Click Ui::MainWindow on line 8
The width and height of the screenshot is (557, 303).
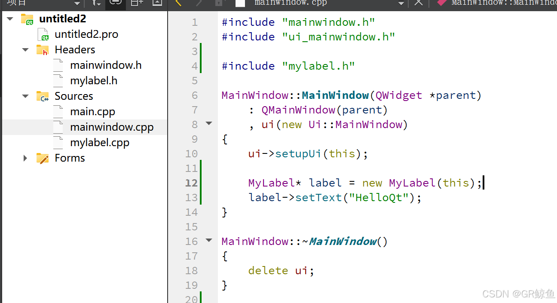[355, 125]
